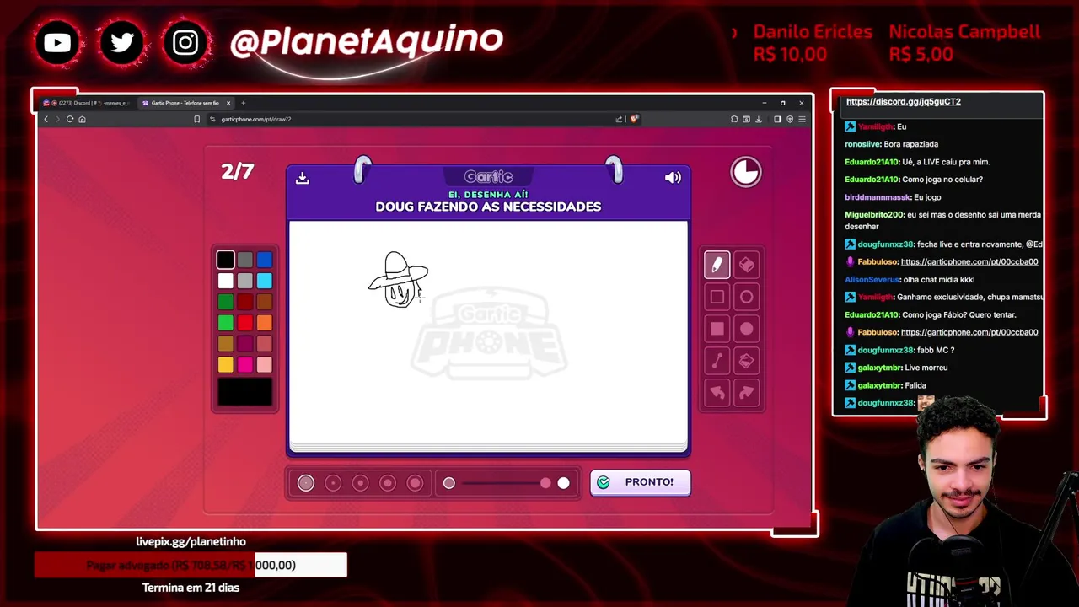Click the livepix.gg/planetinho text
Image resolution: width=1079 pixels, height=607 pixels.
click(191, 541)
